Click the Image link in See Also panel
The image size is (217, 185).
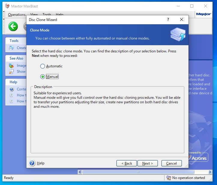pos(21,66)
